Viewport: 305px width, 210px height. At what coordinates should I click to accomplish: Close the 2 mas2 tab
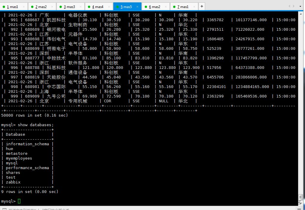pyautogui.click(x=52, y=7)
